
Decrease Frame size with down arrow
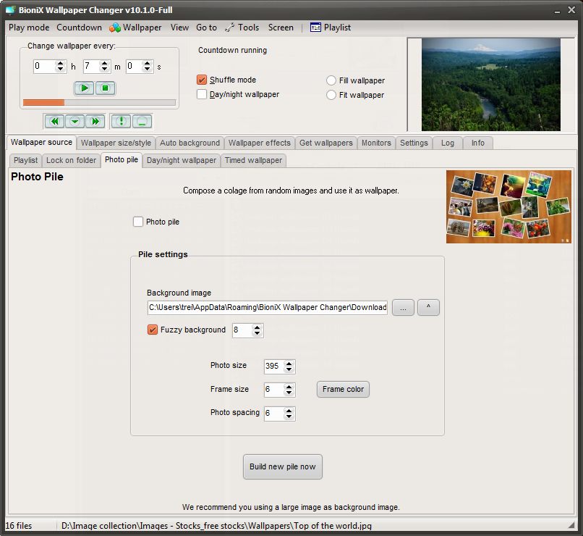click(289, 393)
